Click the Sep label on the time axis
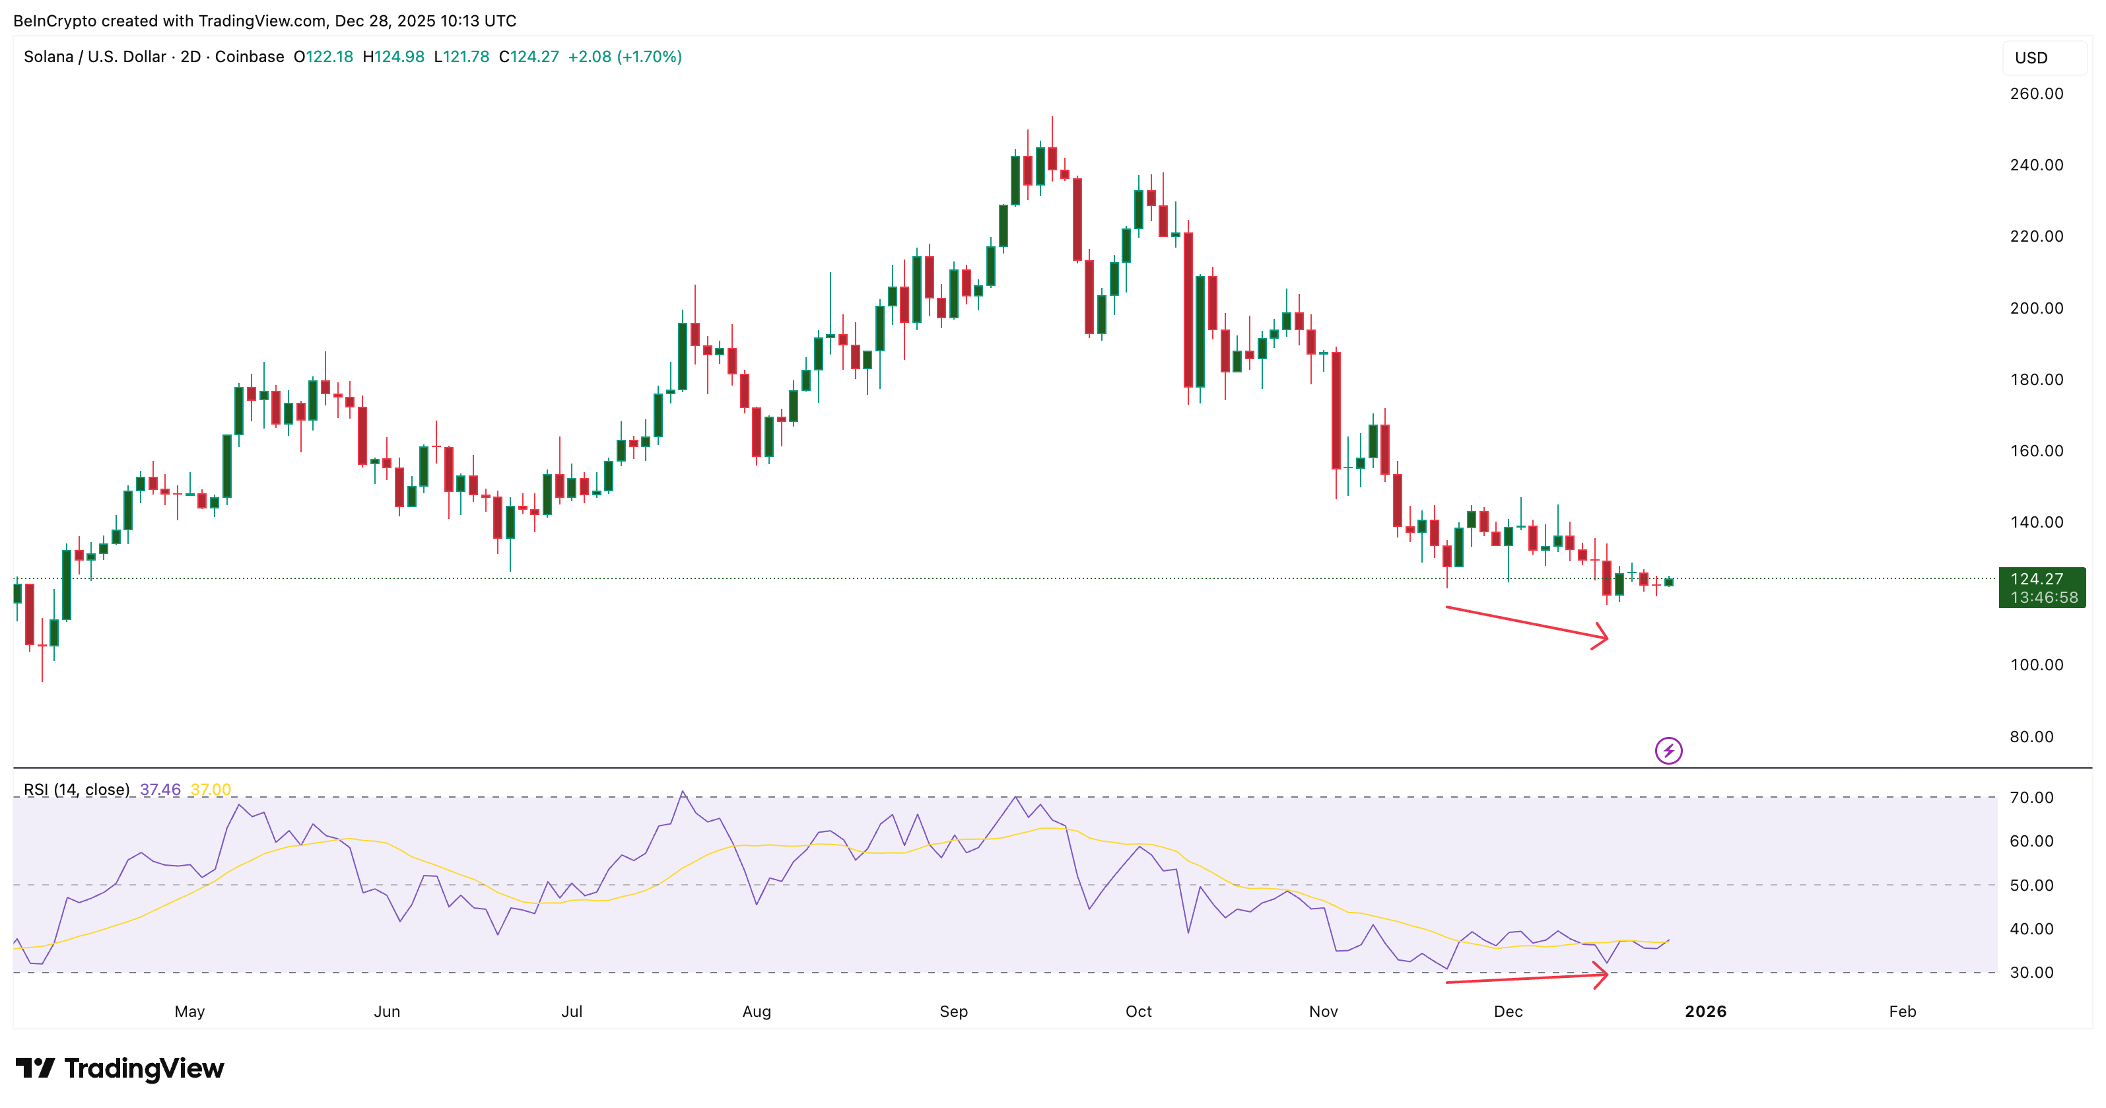This screenshot has height=1108, width=2106. (x=954, y=1012)
